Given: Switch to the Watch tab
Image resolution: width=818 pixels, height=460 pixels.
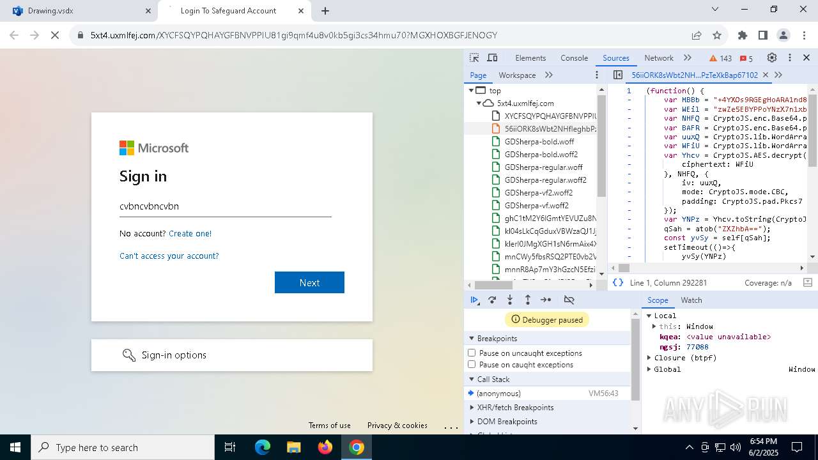Looking at the screenshot, I should (x=691, y=300).
